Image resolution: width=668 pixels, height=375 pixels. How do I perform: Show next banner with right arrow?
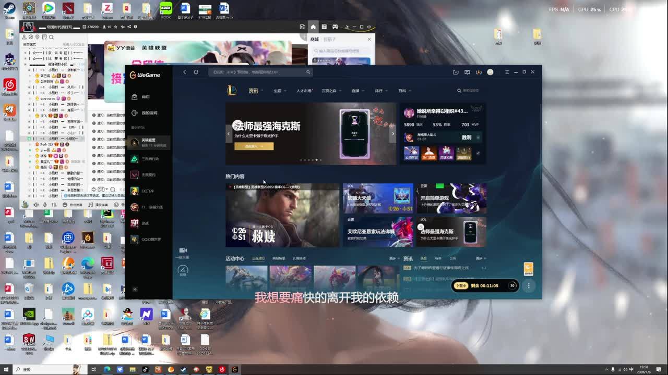click(x=393, y=134)
